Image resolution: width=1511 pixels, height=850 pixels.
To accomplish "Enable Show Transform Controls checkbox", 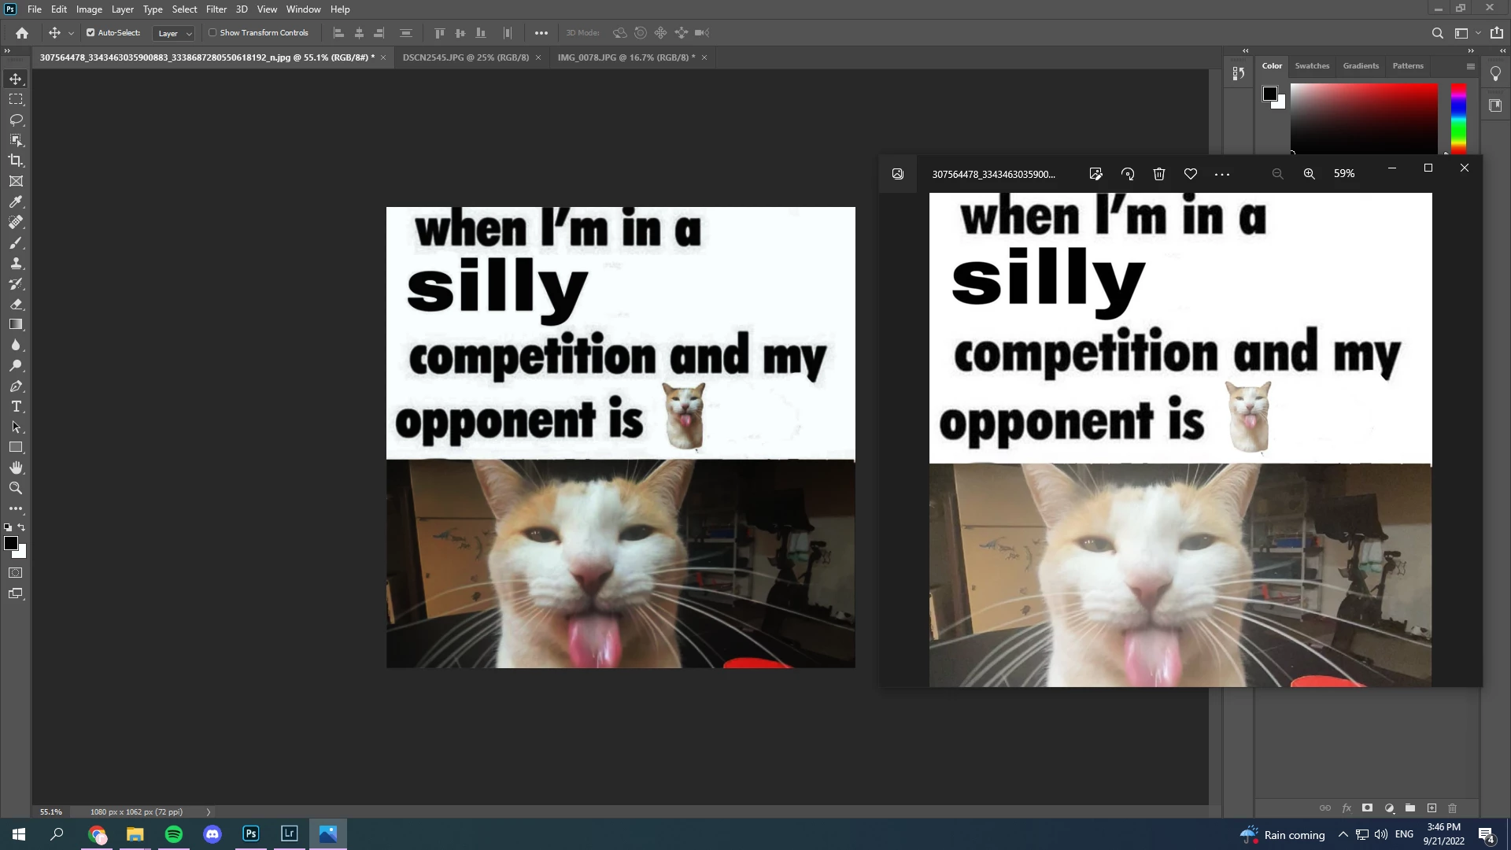I will [x=212, y=33].
